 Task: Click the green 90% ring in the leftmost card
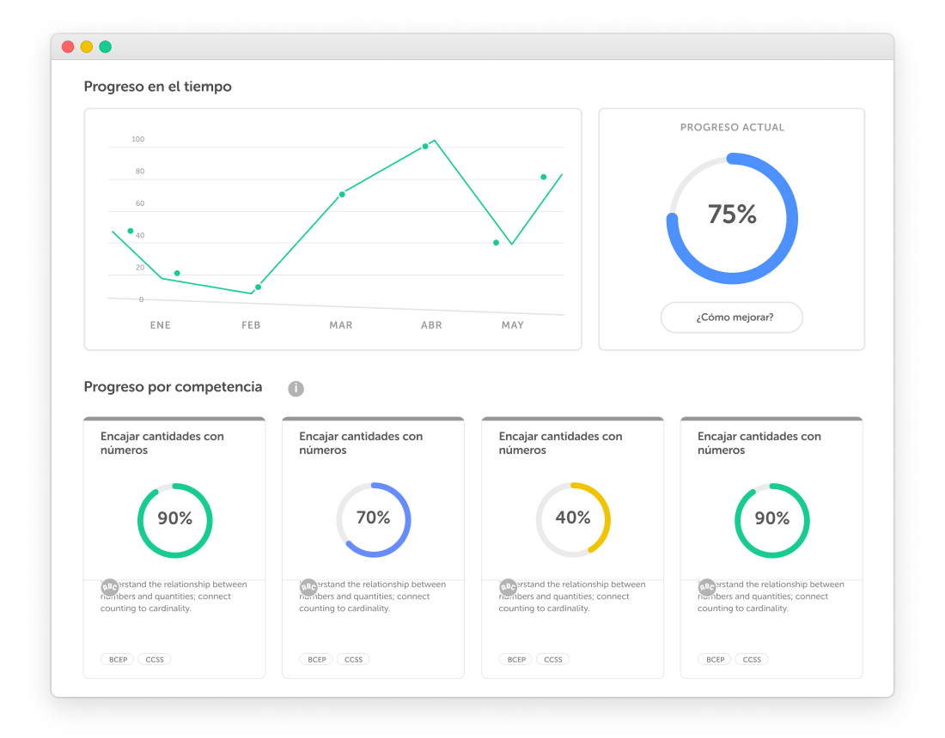(x=174, y=520)
